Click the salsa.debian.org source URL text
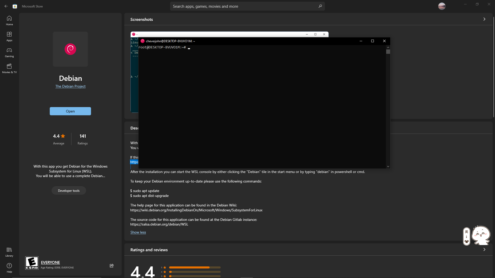The width and height of the screenshot is (495, 278). (159, 224)
